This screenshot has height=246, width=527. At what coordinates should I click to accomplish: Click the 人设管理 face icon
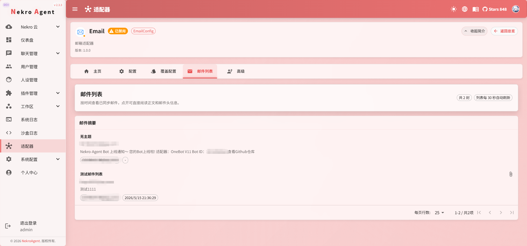pos(9,80)
